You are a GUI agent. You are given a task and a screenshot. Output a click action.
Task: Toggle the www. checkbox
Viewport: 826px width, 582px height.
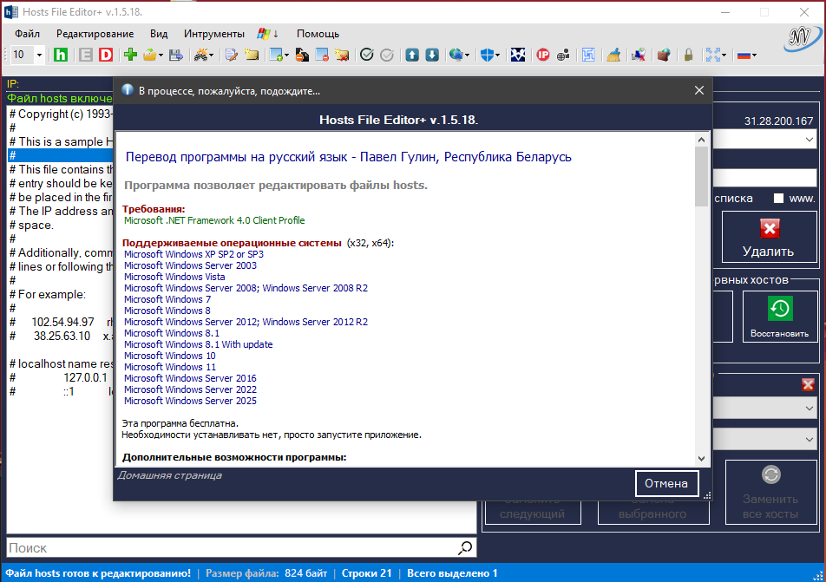pos(778,199)
